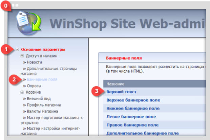Open Дополнительные страницы магазина link
This screenshot has height=140, width=210.
[x=49, y=71]
